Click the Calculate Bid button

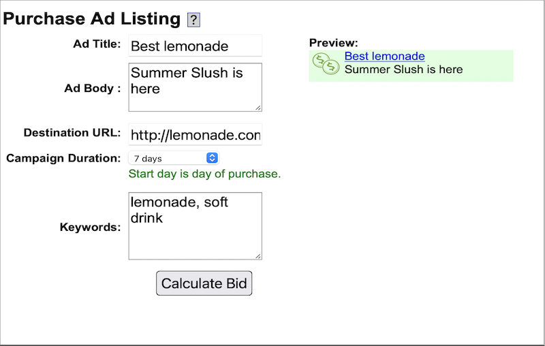pyautogui.click(x=204, y=283)
